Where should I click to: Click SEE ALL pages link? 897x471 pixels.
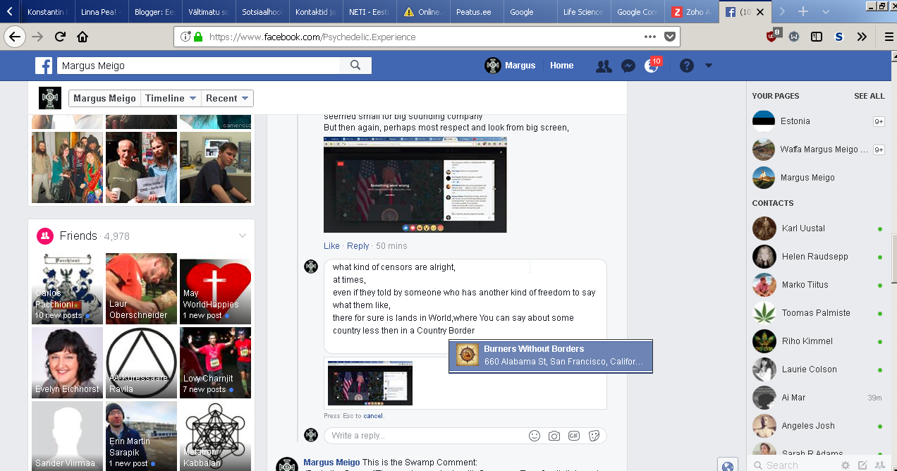(869, 96)
